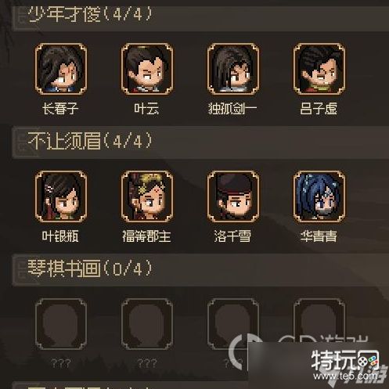Pick the 洛千雪 portrait
Image resolution: width=389 pixels, height=389 pixels.
233,196
